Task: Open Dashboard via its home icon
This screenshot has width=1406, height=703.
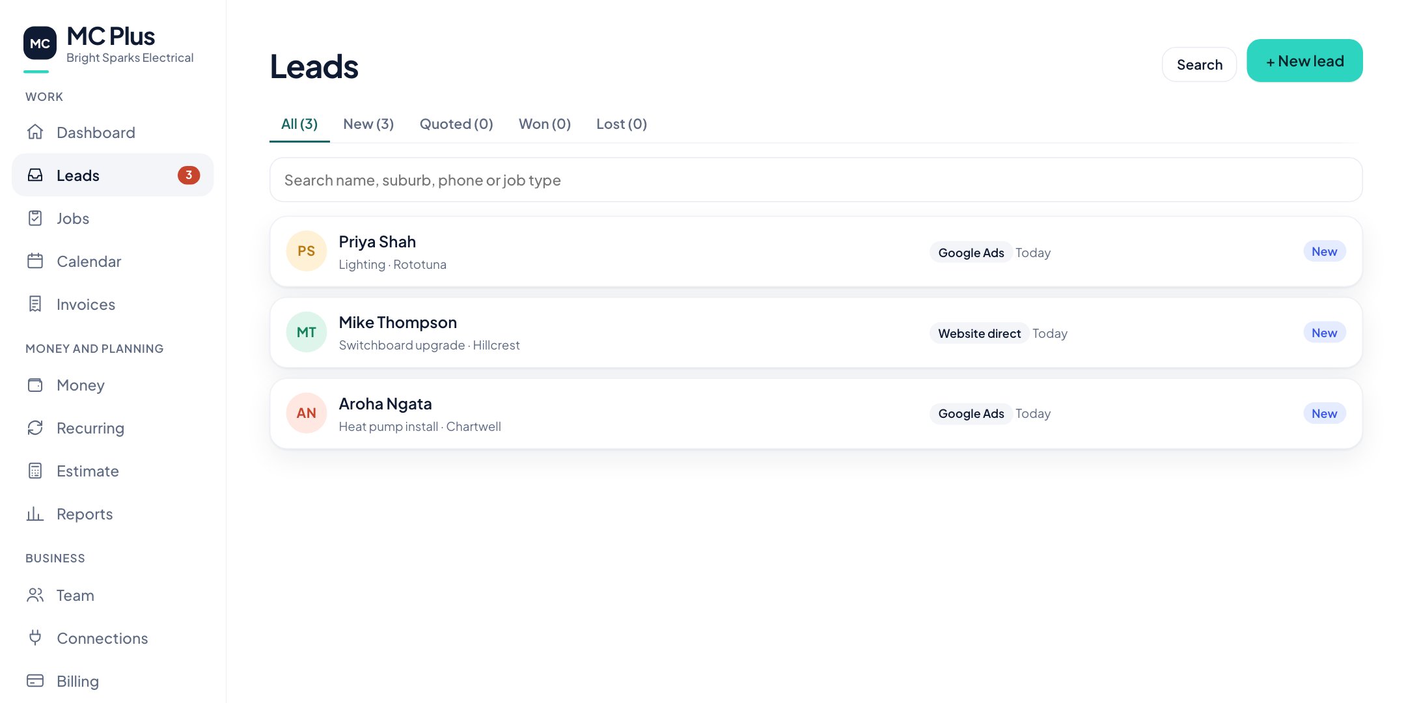Action: 35,132
